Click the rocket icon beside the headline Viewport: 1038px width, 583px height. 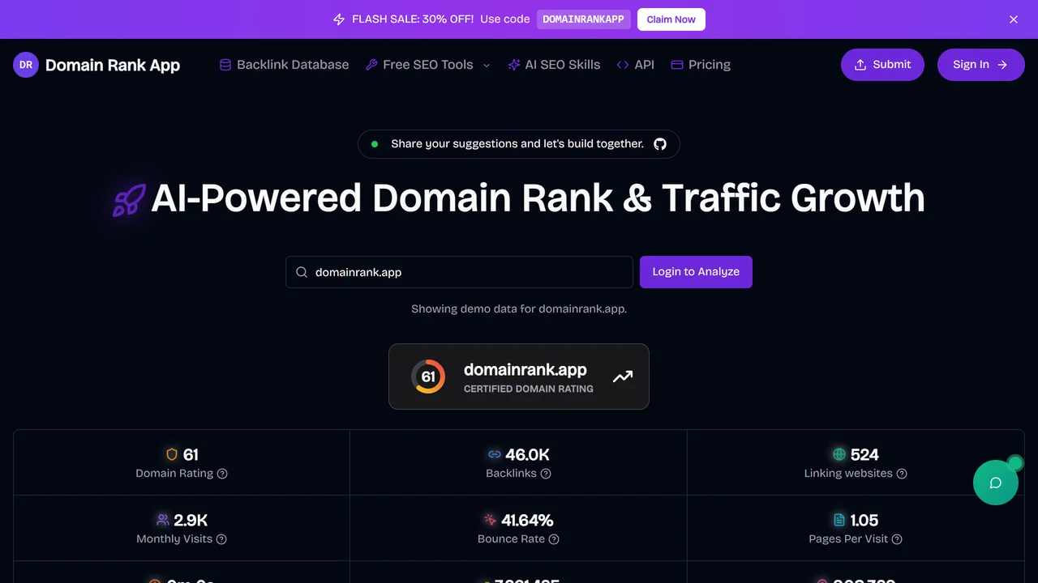click(x=129, y=199)
